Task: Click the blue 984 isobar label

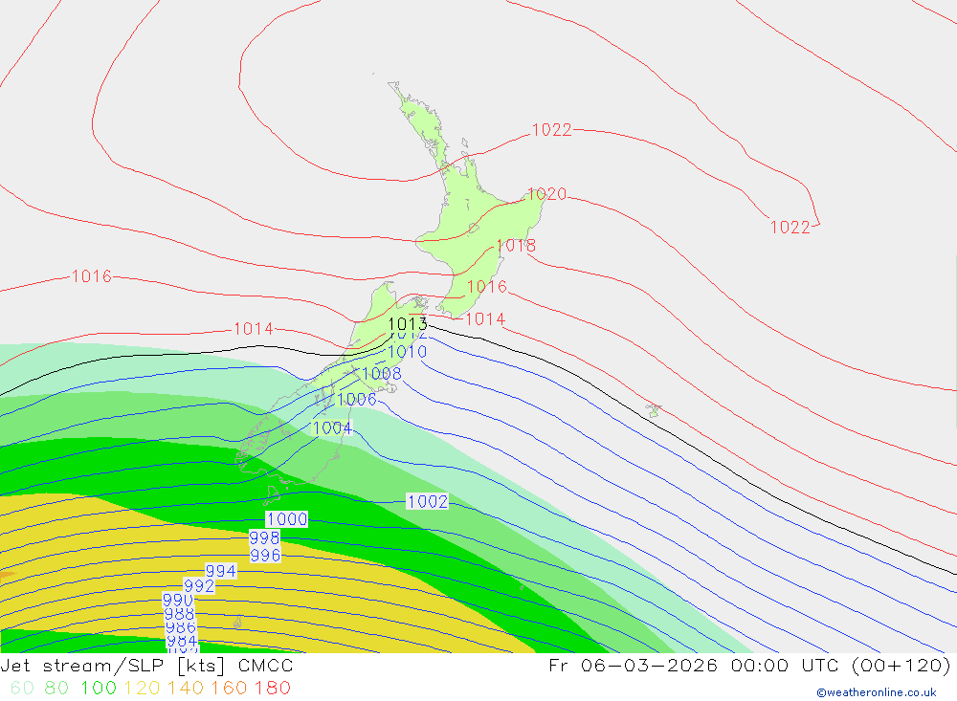Action: pos(182,641)
